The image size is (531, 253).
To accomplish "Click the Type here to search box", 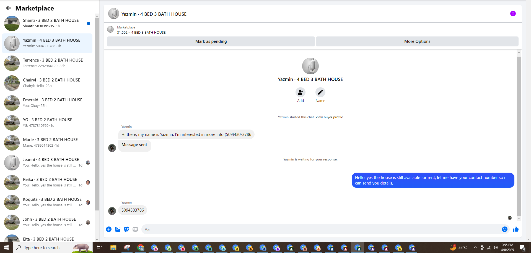I will tap(53, 247).
